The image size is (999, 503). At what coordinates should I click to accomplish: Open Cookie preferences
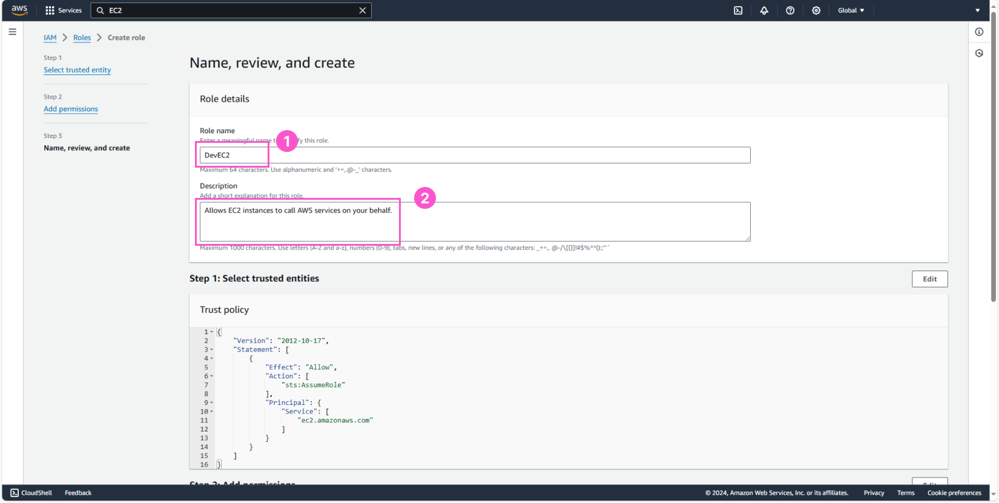(x=954, y=493)
